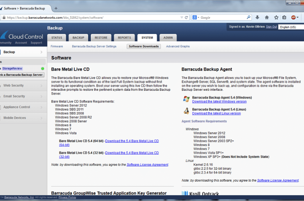The width and height of the screenshot is (304, 201).
Task: Open the Advanced Graphs sub-tab
Action: 178,46
